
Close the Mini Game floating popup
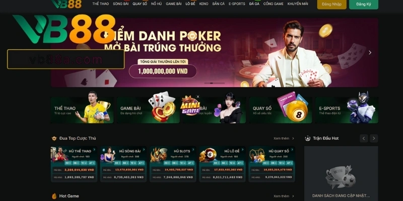198,96
